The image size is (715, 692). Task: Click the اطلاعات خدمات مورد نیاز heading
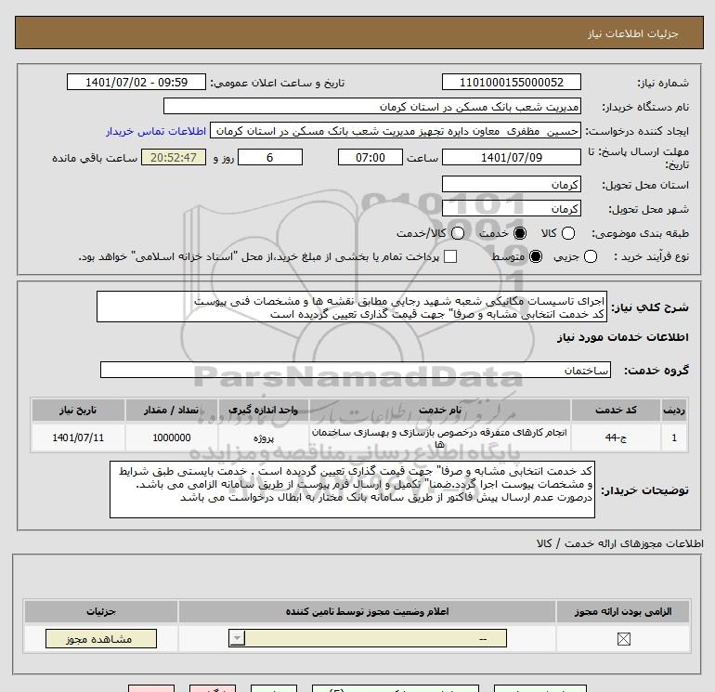coord(623,337)
